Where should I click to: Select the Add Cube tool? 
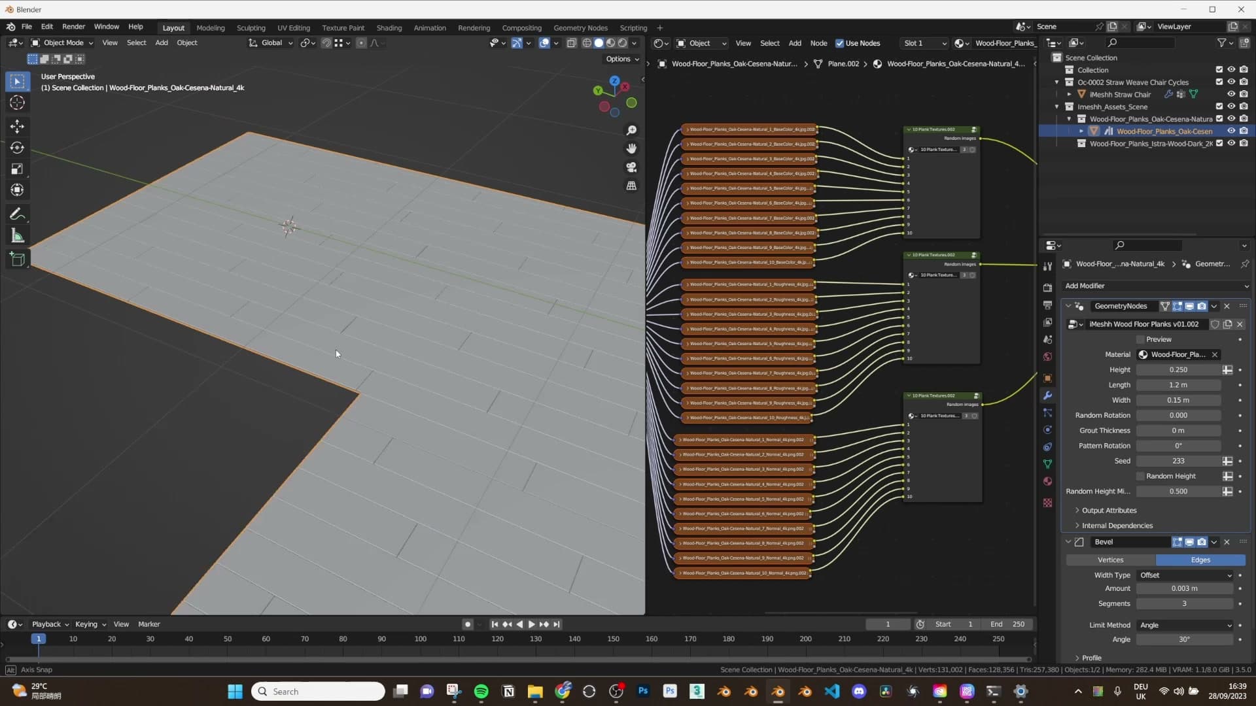[x=18, y=260]
